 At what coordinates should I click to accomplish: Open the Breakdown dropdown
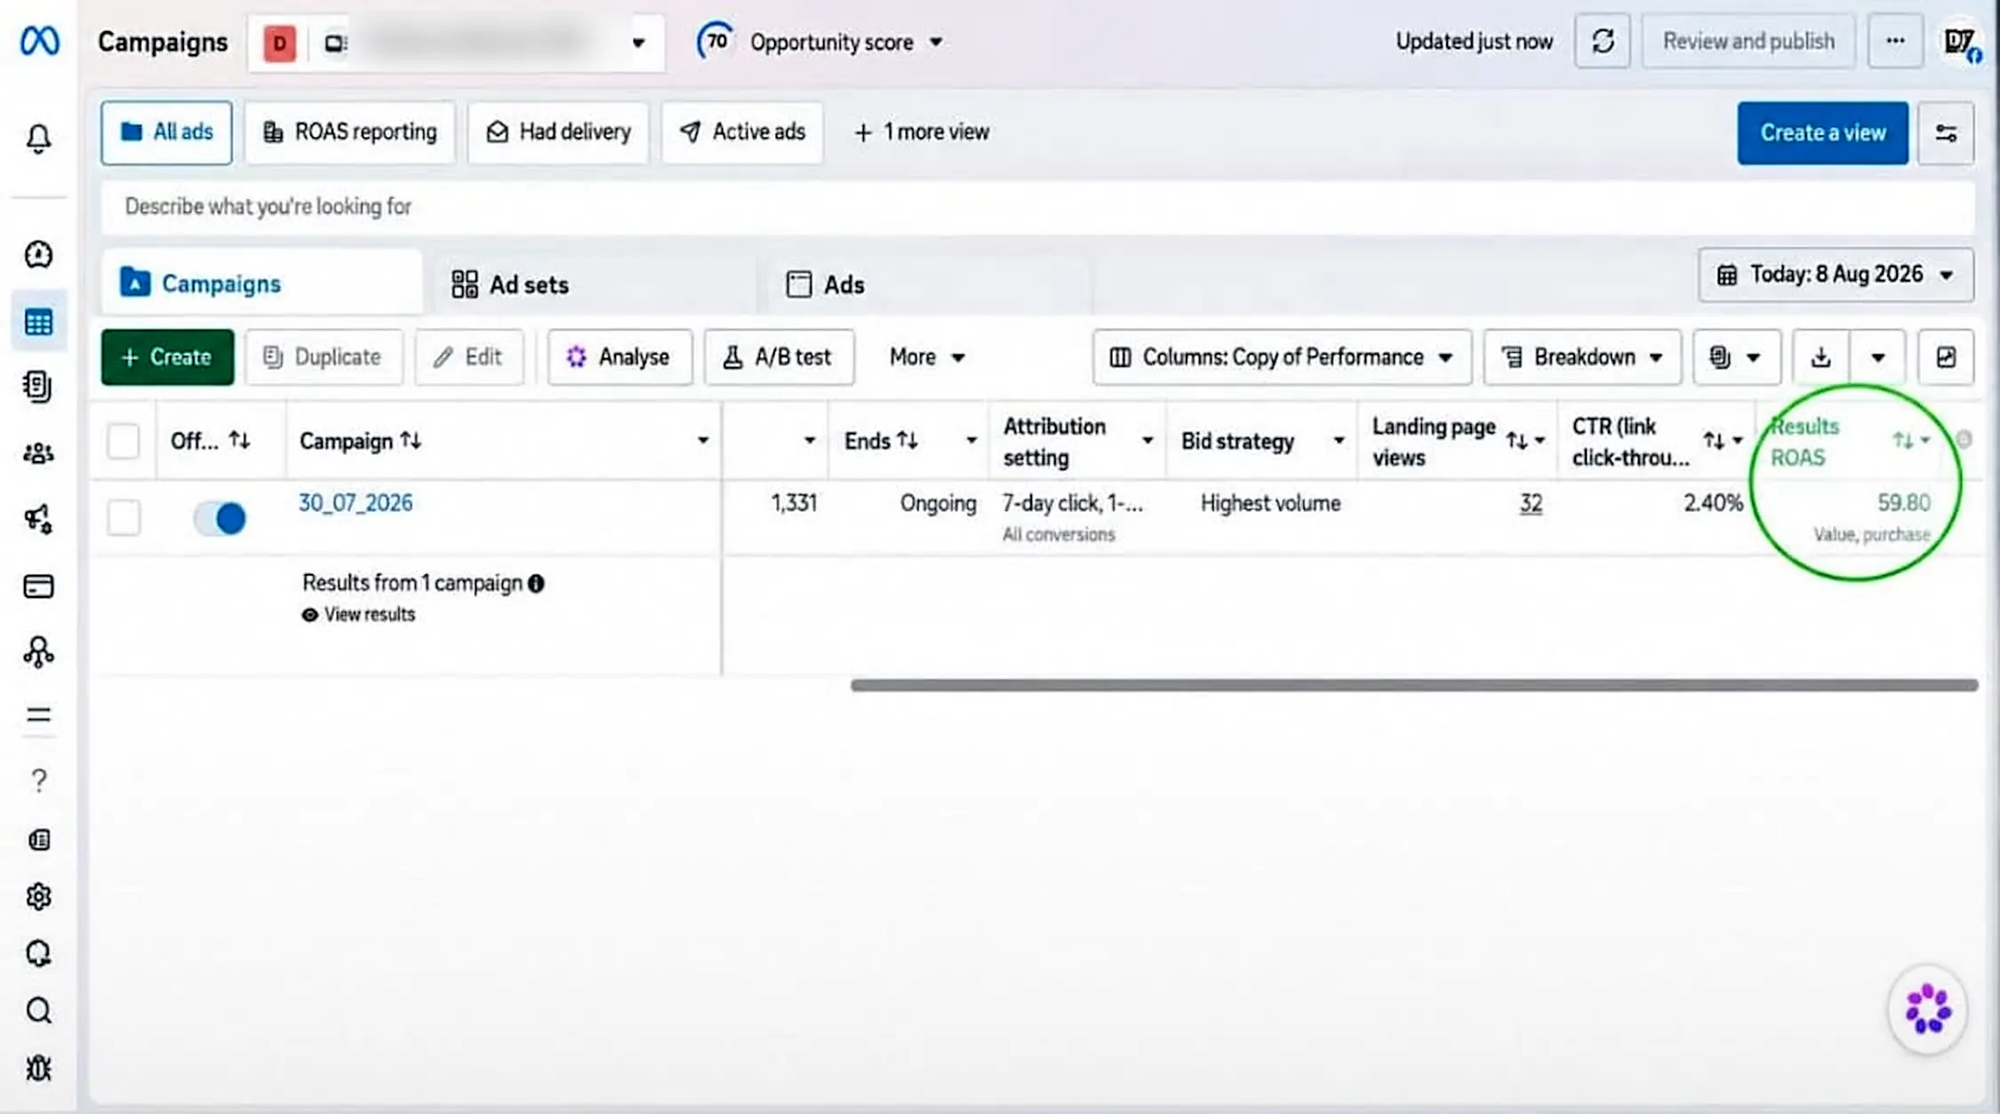1583,357
